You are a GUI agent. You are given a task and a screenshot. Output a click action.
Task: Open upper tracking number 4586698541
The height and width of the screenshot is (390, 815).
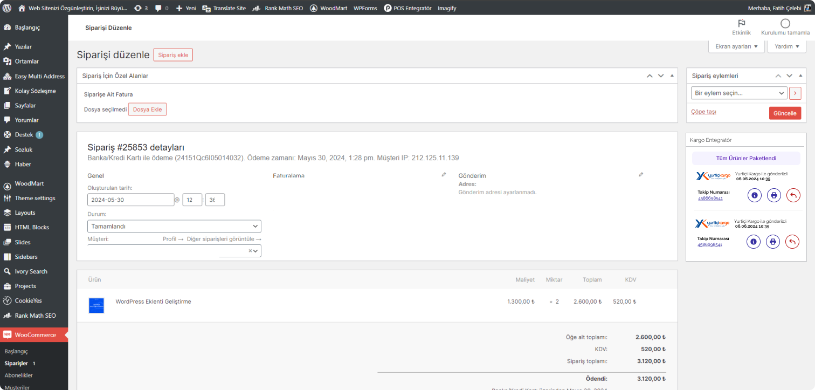[710, 199]
